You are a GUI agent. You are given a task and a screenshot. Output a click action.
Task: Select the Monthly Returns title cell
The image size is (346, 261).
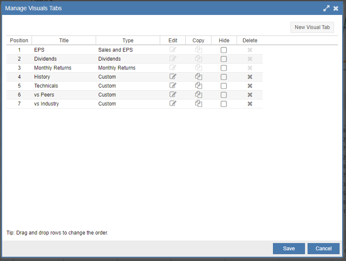(64, 68)
